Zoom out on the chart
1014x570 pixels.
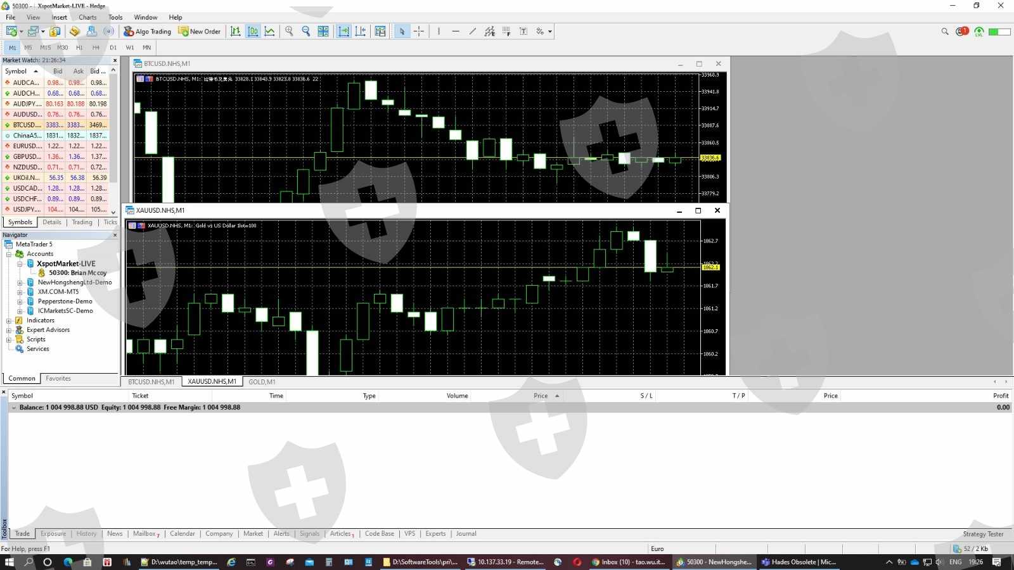click(x=306, y=31)
